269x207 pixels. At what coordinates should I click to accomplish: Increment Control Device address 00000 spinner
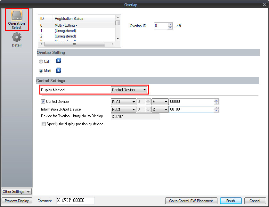click(216, 100)
